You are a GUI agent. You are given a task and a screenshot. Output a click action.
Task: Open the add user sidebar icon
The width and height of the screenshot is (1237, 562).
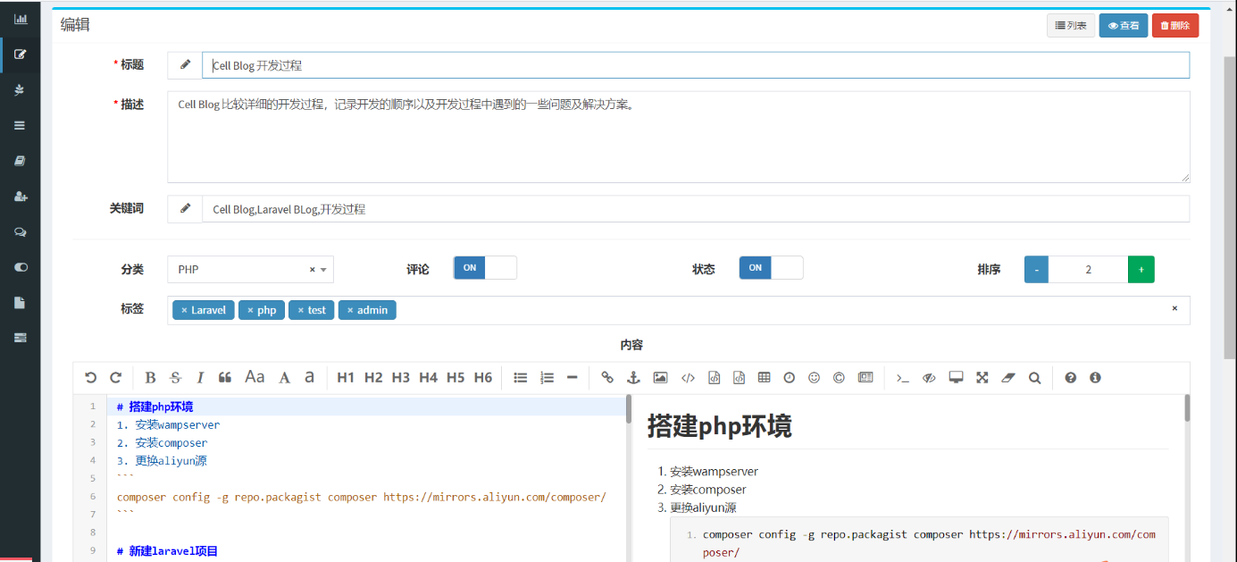pyautogui.click(x=20, y=196)
